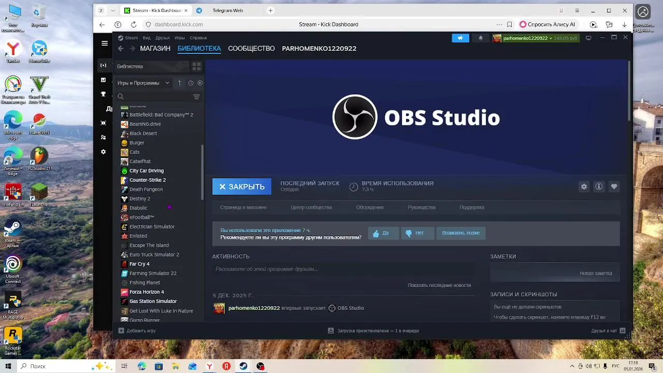Open Steam notifications bell
Image resolution: width=663 pixels, height=373 pixels.
481,38
